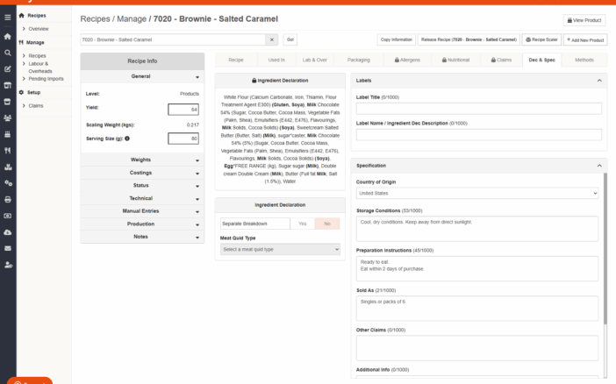The width and height of the screenshot is (616, 384).
Task: Click the pencil edit icon in sidebar
Action: click(x=8, y=69)
